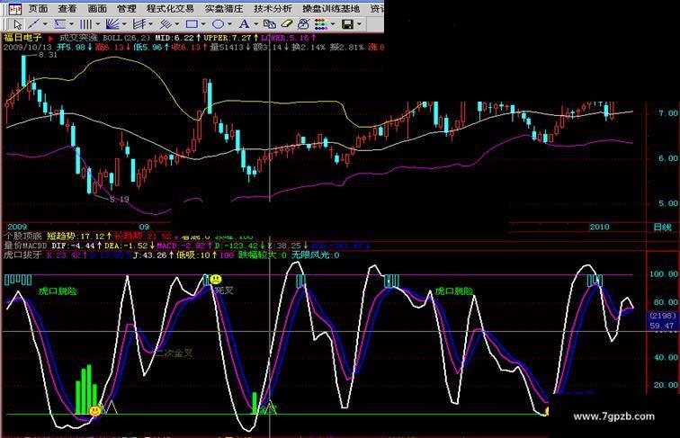Click the 日线 period label
680x438 pixels.
662,228
